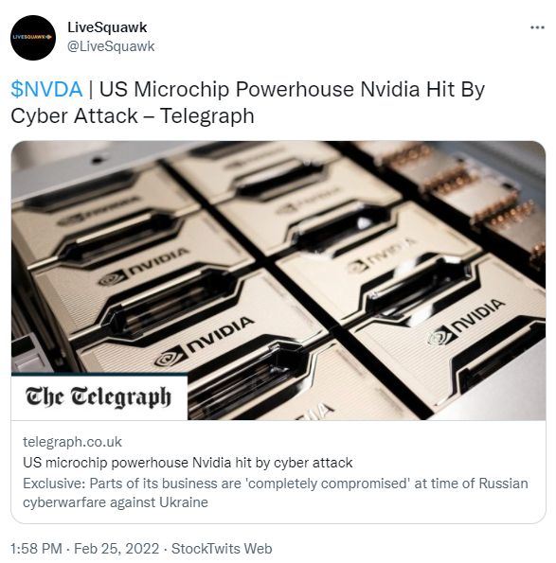Open the three-dot more options menu
Image resolution: width=556 pixels, height=563 pixels.
click(537, 27)
